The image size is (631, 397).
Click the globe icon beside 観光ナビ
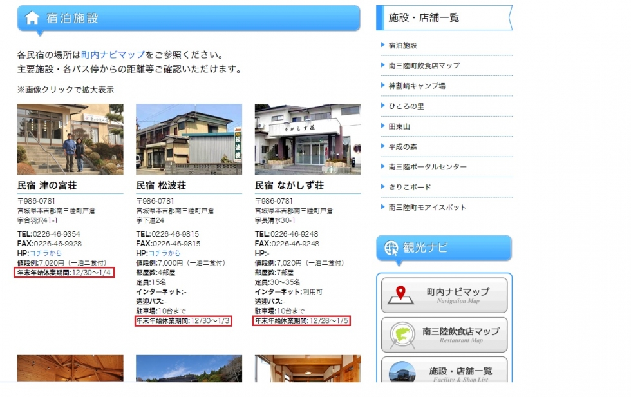391,247
